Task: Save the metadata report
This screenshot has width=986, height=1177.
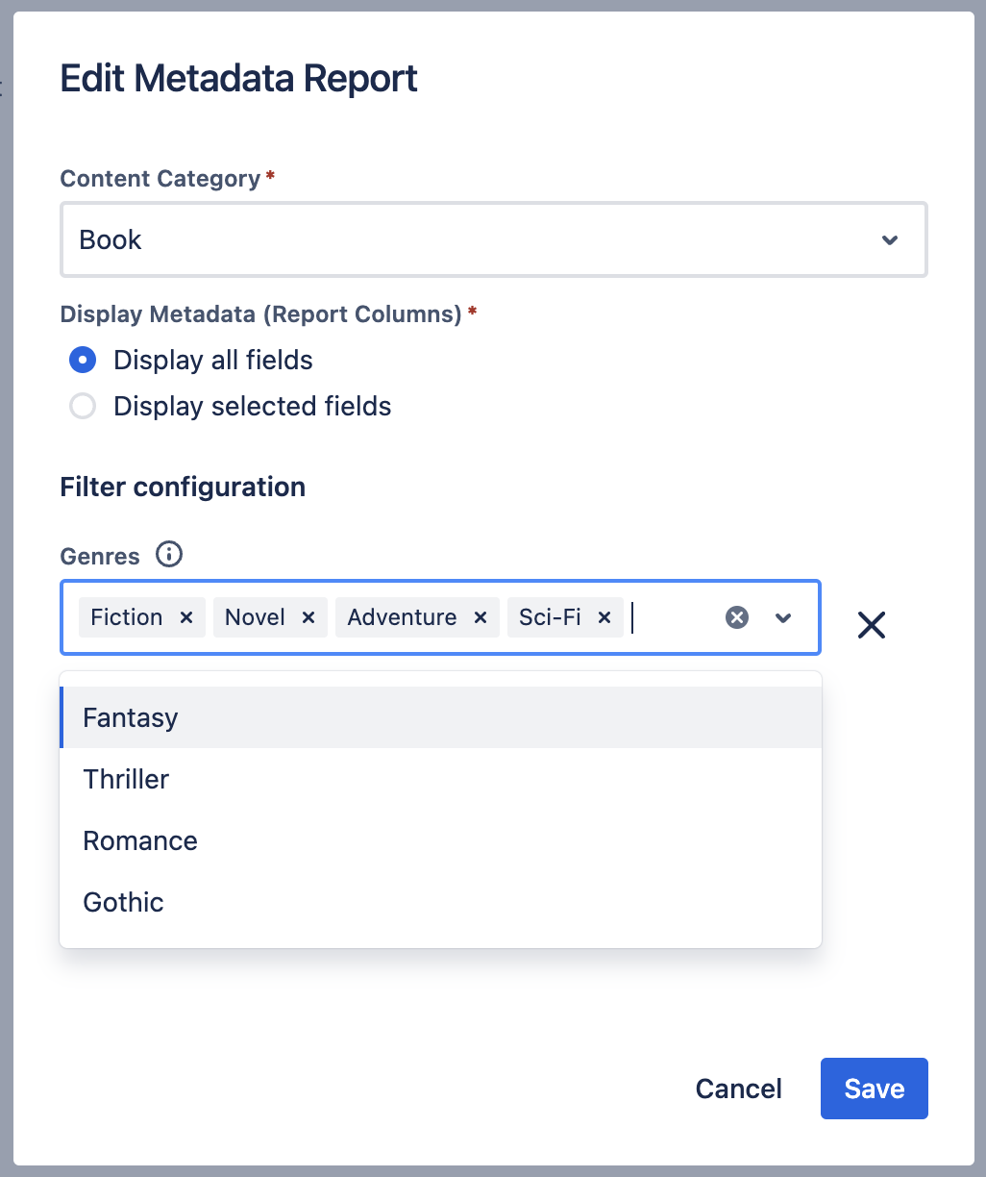Action: 874,1089
